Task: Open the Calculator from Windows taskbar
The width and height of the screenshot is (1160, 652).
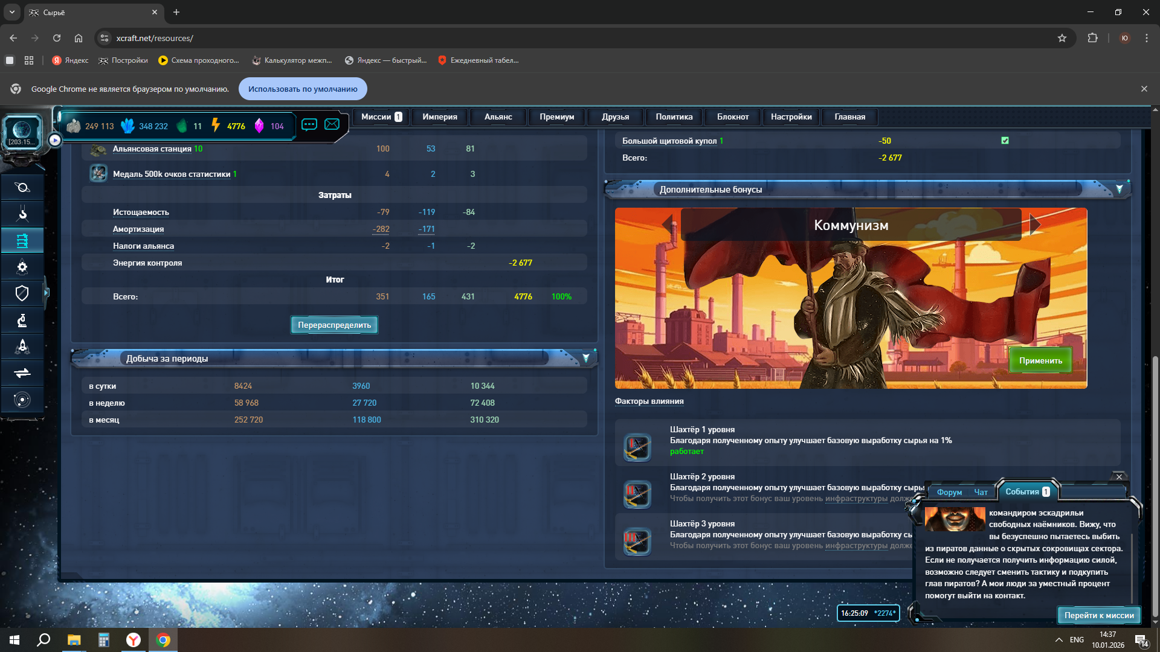Action: (x=103, y=640)
